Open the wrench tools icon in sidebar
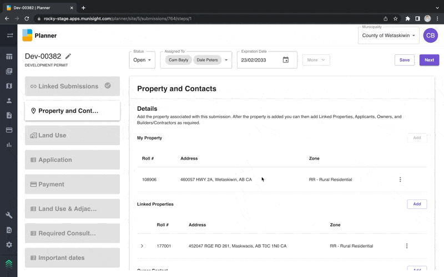The height and width of the screenshot is (277, 444). (x=9, y=215)
